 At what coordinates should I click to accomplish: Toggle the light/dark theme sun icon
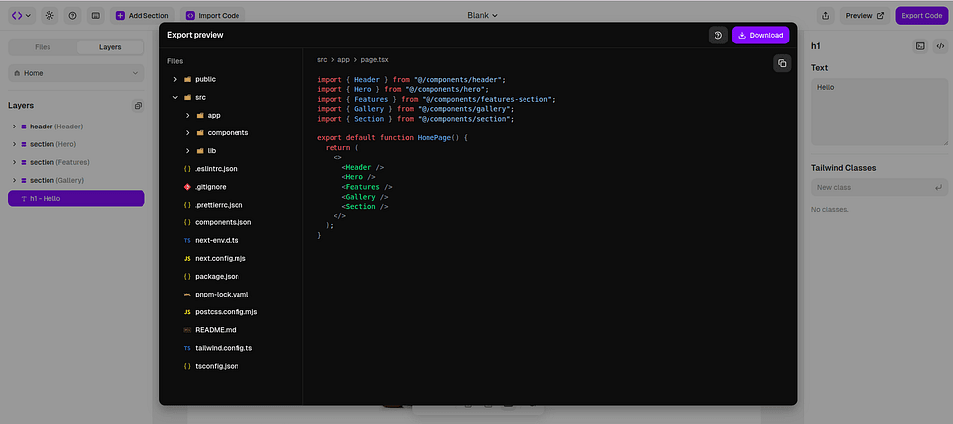point(49,16)
